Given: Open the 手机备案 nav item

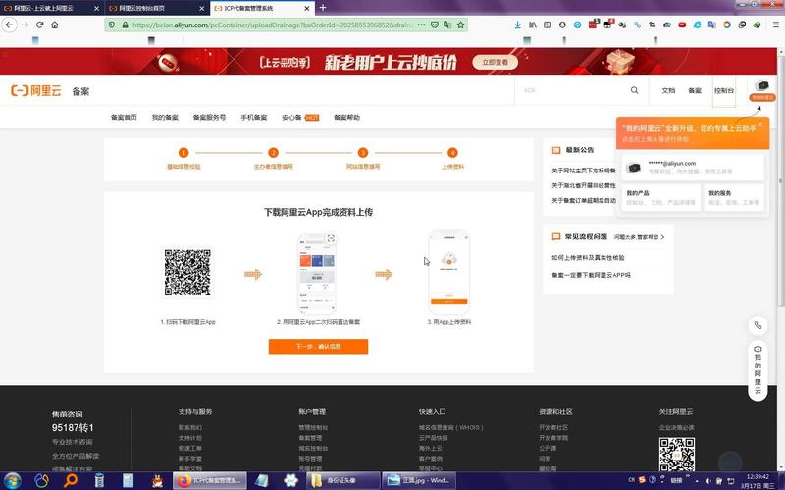Looking at the screenshot, I should point(254,117).
